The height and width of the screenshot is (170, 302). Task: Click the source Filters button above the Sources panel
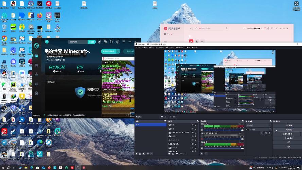point(173,117)
